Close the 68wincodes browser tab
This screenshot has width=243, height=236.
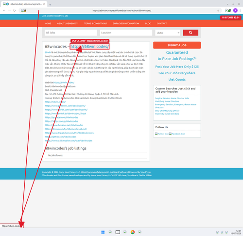44,4
